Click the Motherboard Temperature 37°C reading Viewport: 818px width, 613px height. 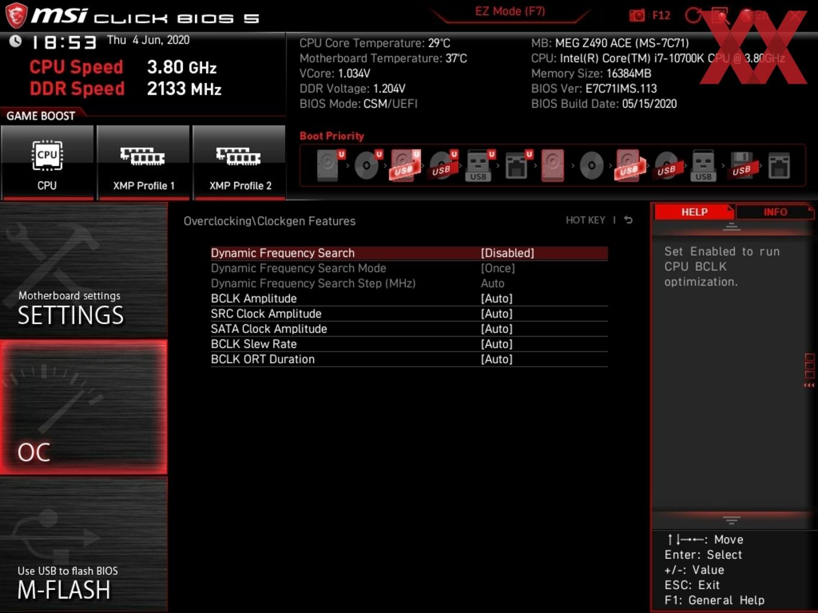(x=383, y=58)
